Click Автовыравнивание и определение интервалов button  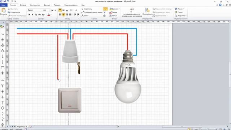pyautogui.click(x=132, y=12)
